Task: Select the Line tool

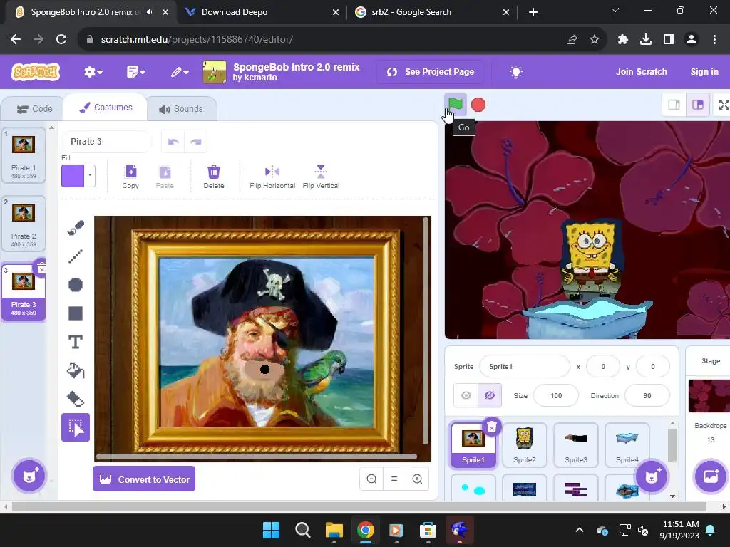Action: (76, 256)
